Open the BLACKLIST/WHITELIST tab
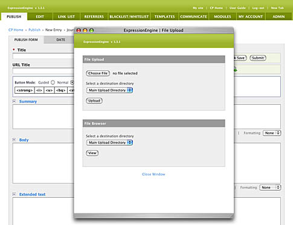 pyautogui.click(x=129, y=16)
